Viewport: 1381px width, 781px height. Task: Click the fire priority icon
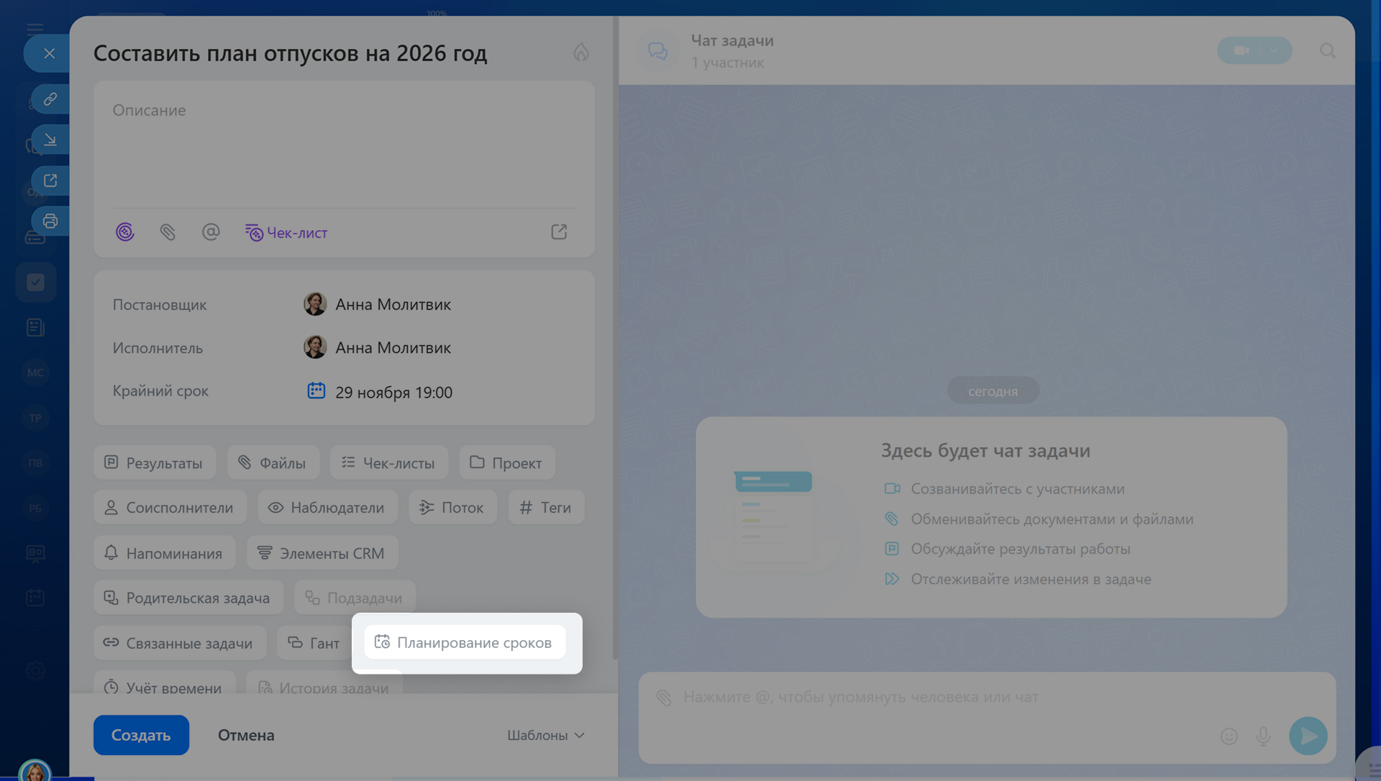[x=581, y=52]
